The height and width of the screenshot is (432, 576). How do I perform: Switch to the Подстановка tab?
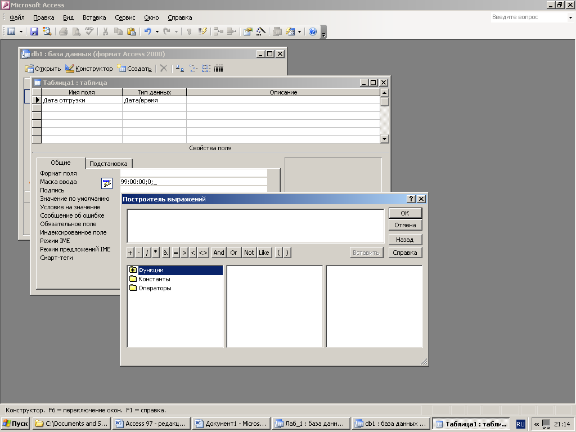coord(109,164)
